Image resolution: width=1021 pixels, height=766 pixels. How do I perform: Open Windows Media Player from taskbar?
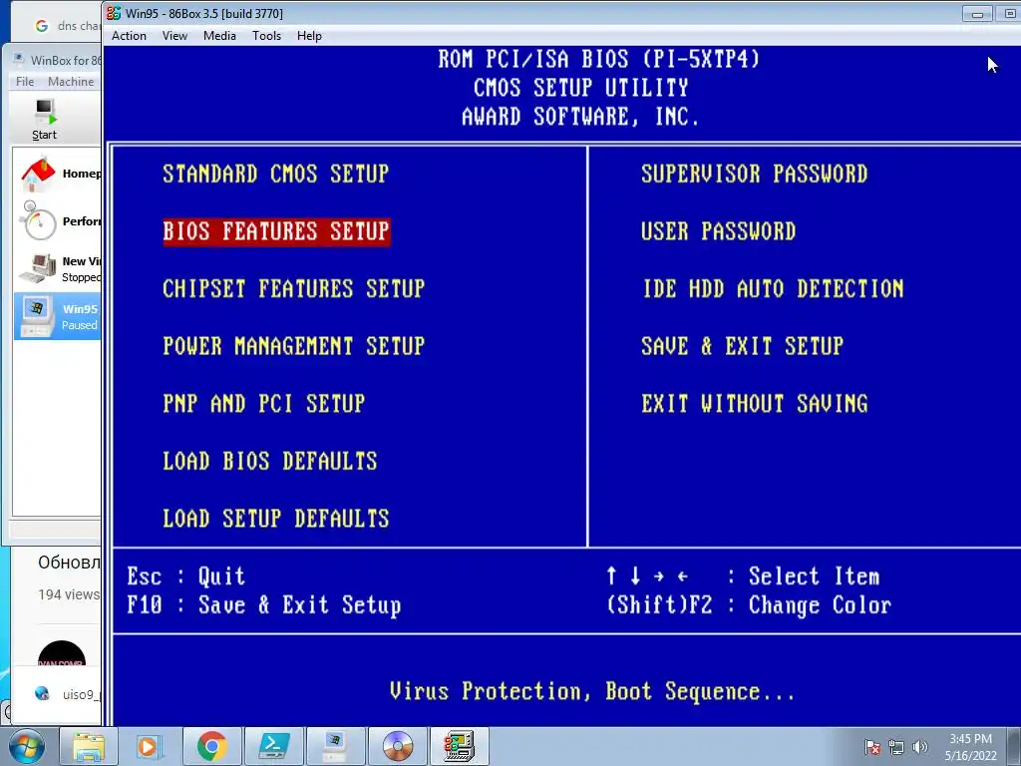pyautogui.click(x=150, y=746)
